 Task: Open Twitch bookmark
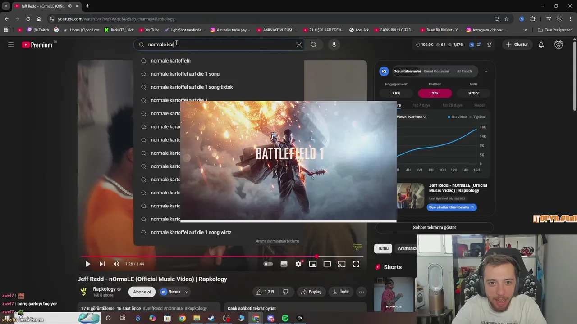[38, 30]
